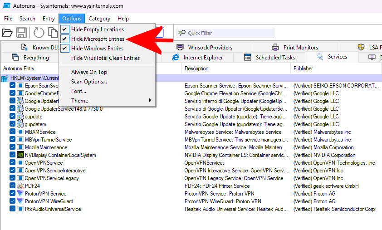
Task: Click the MBAMService entry icon
Action: 20,132
